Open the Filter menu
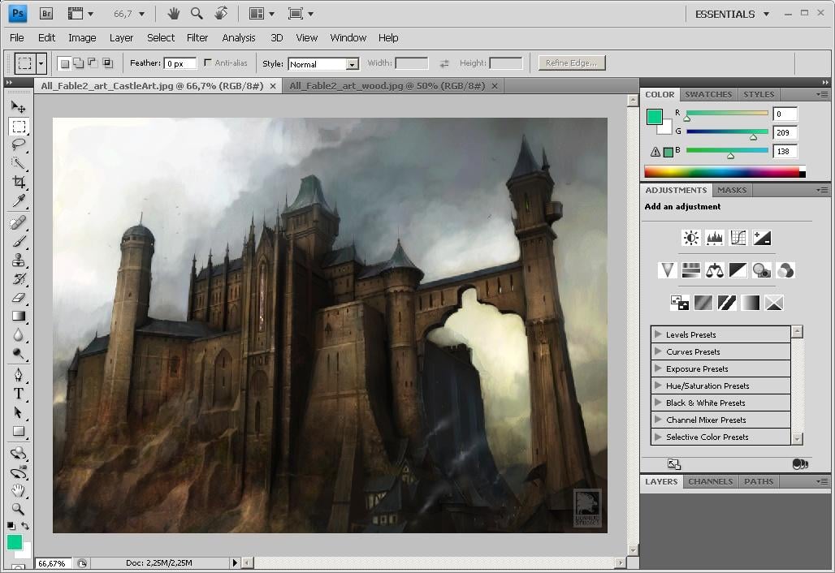The width and height of the screenshot is (835, 573). point(197,37)
